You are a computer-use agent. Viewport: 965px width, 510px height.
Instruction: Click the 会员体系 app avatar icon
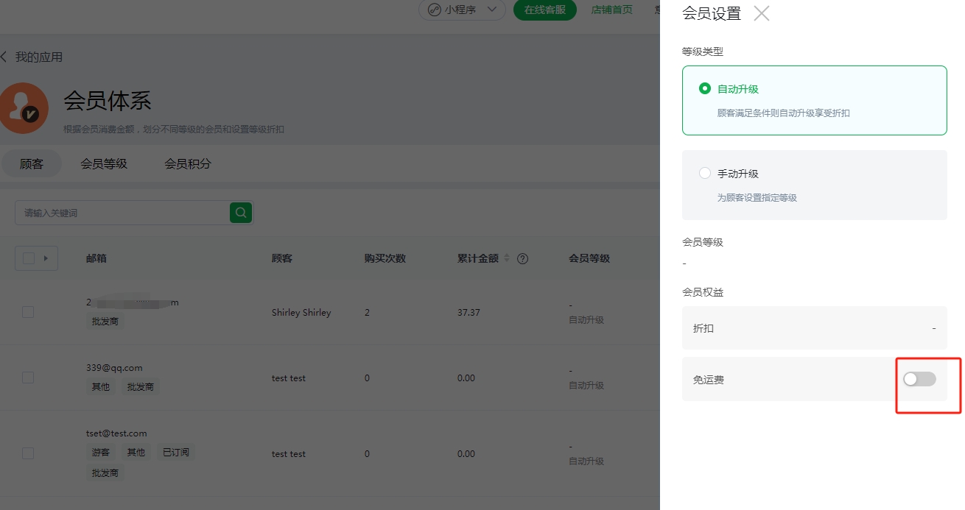click(24, 108)
